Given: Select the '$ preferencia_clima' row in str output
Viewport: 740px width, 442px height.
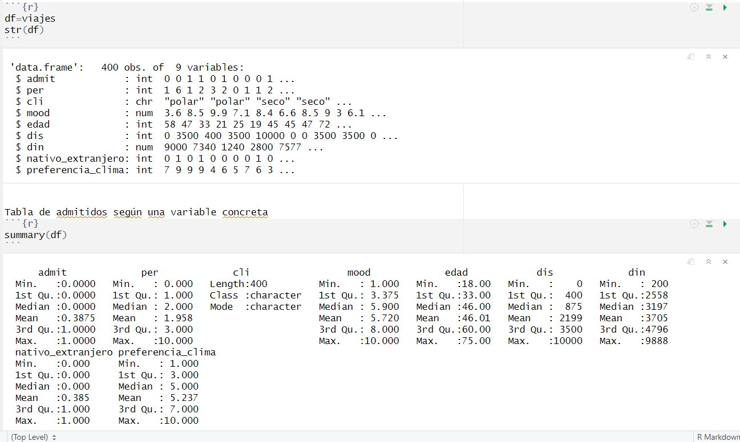Looking at the screenshot, I should [x=155, y=170].
